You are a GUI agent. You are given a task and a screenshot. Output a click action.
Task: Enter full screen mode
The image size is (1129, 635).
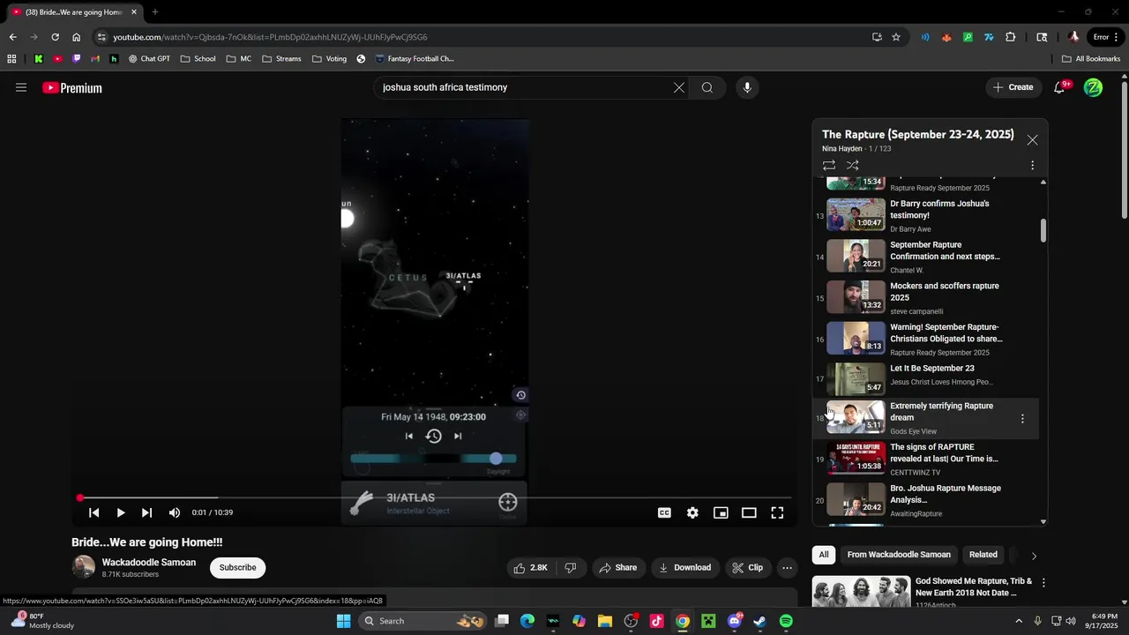pos(777,512)
